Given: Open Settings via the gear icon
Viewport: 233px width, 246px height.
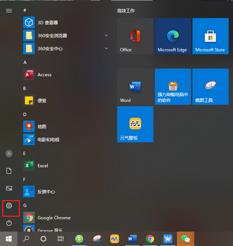Looking at the screenshot, I should [x=9, y=206].
